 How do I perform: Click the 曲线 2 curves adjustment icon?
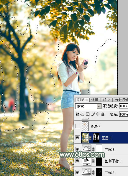[86, 172]
